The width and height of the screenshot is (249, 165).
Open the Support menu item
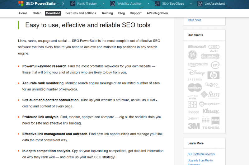[136, 13]
